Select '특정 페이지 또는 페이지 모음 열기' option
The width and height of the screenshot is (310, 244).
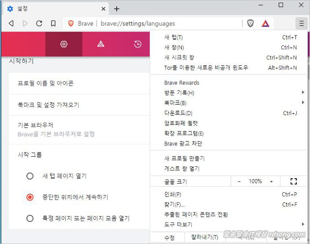30,218
